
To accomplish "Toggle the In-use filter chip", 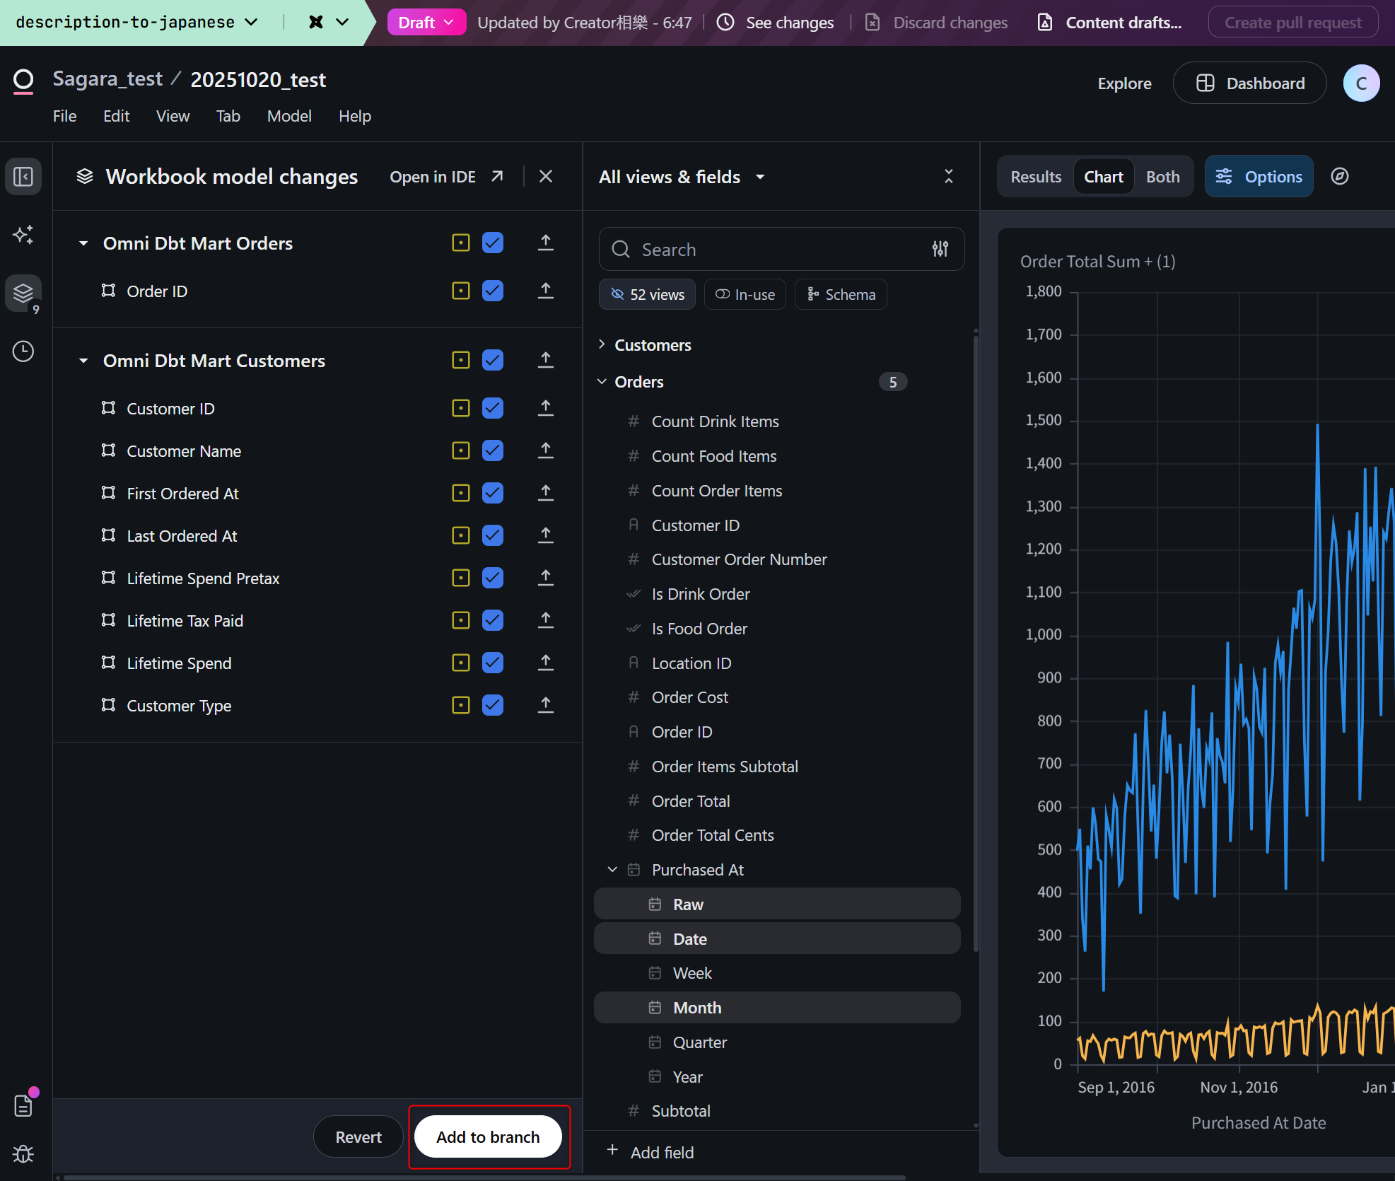I will [745, 294].
